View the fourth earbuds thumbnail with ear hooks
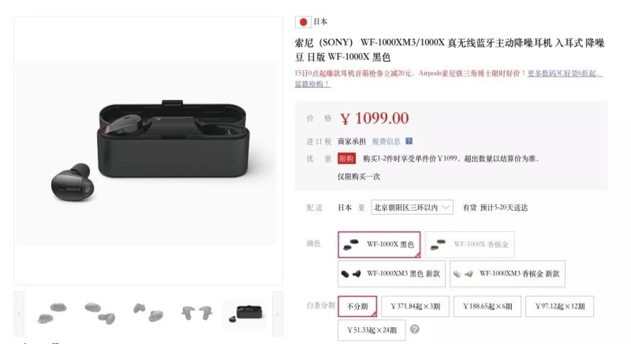 (196, 313)
